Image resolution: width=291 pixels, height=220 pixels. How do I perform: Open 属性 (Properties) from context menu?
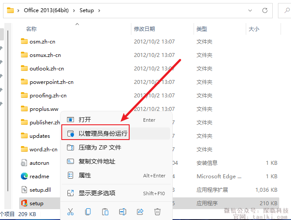click(x=116, y=175)
